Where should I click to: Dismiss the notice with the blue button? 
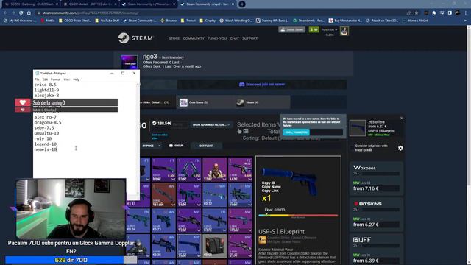296,132
